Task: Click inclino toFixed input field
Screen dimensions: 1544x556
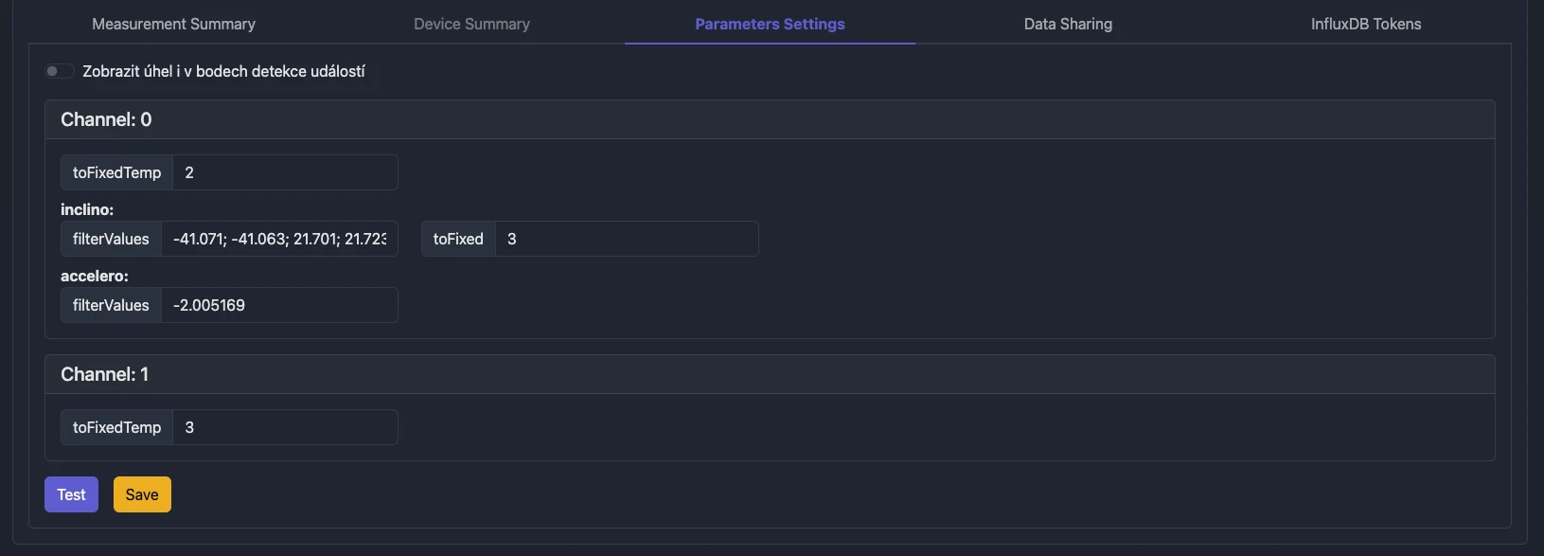Action: click(627, 239)
